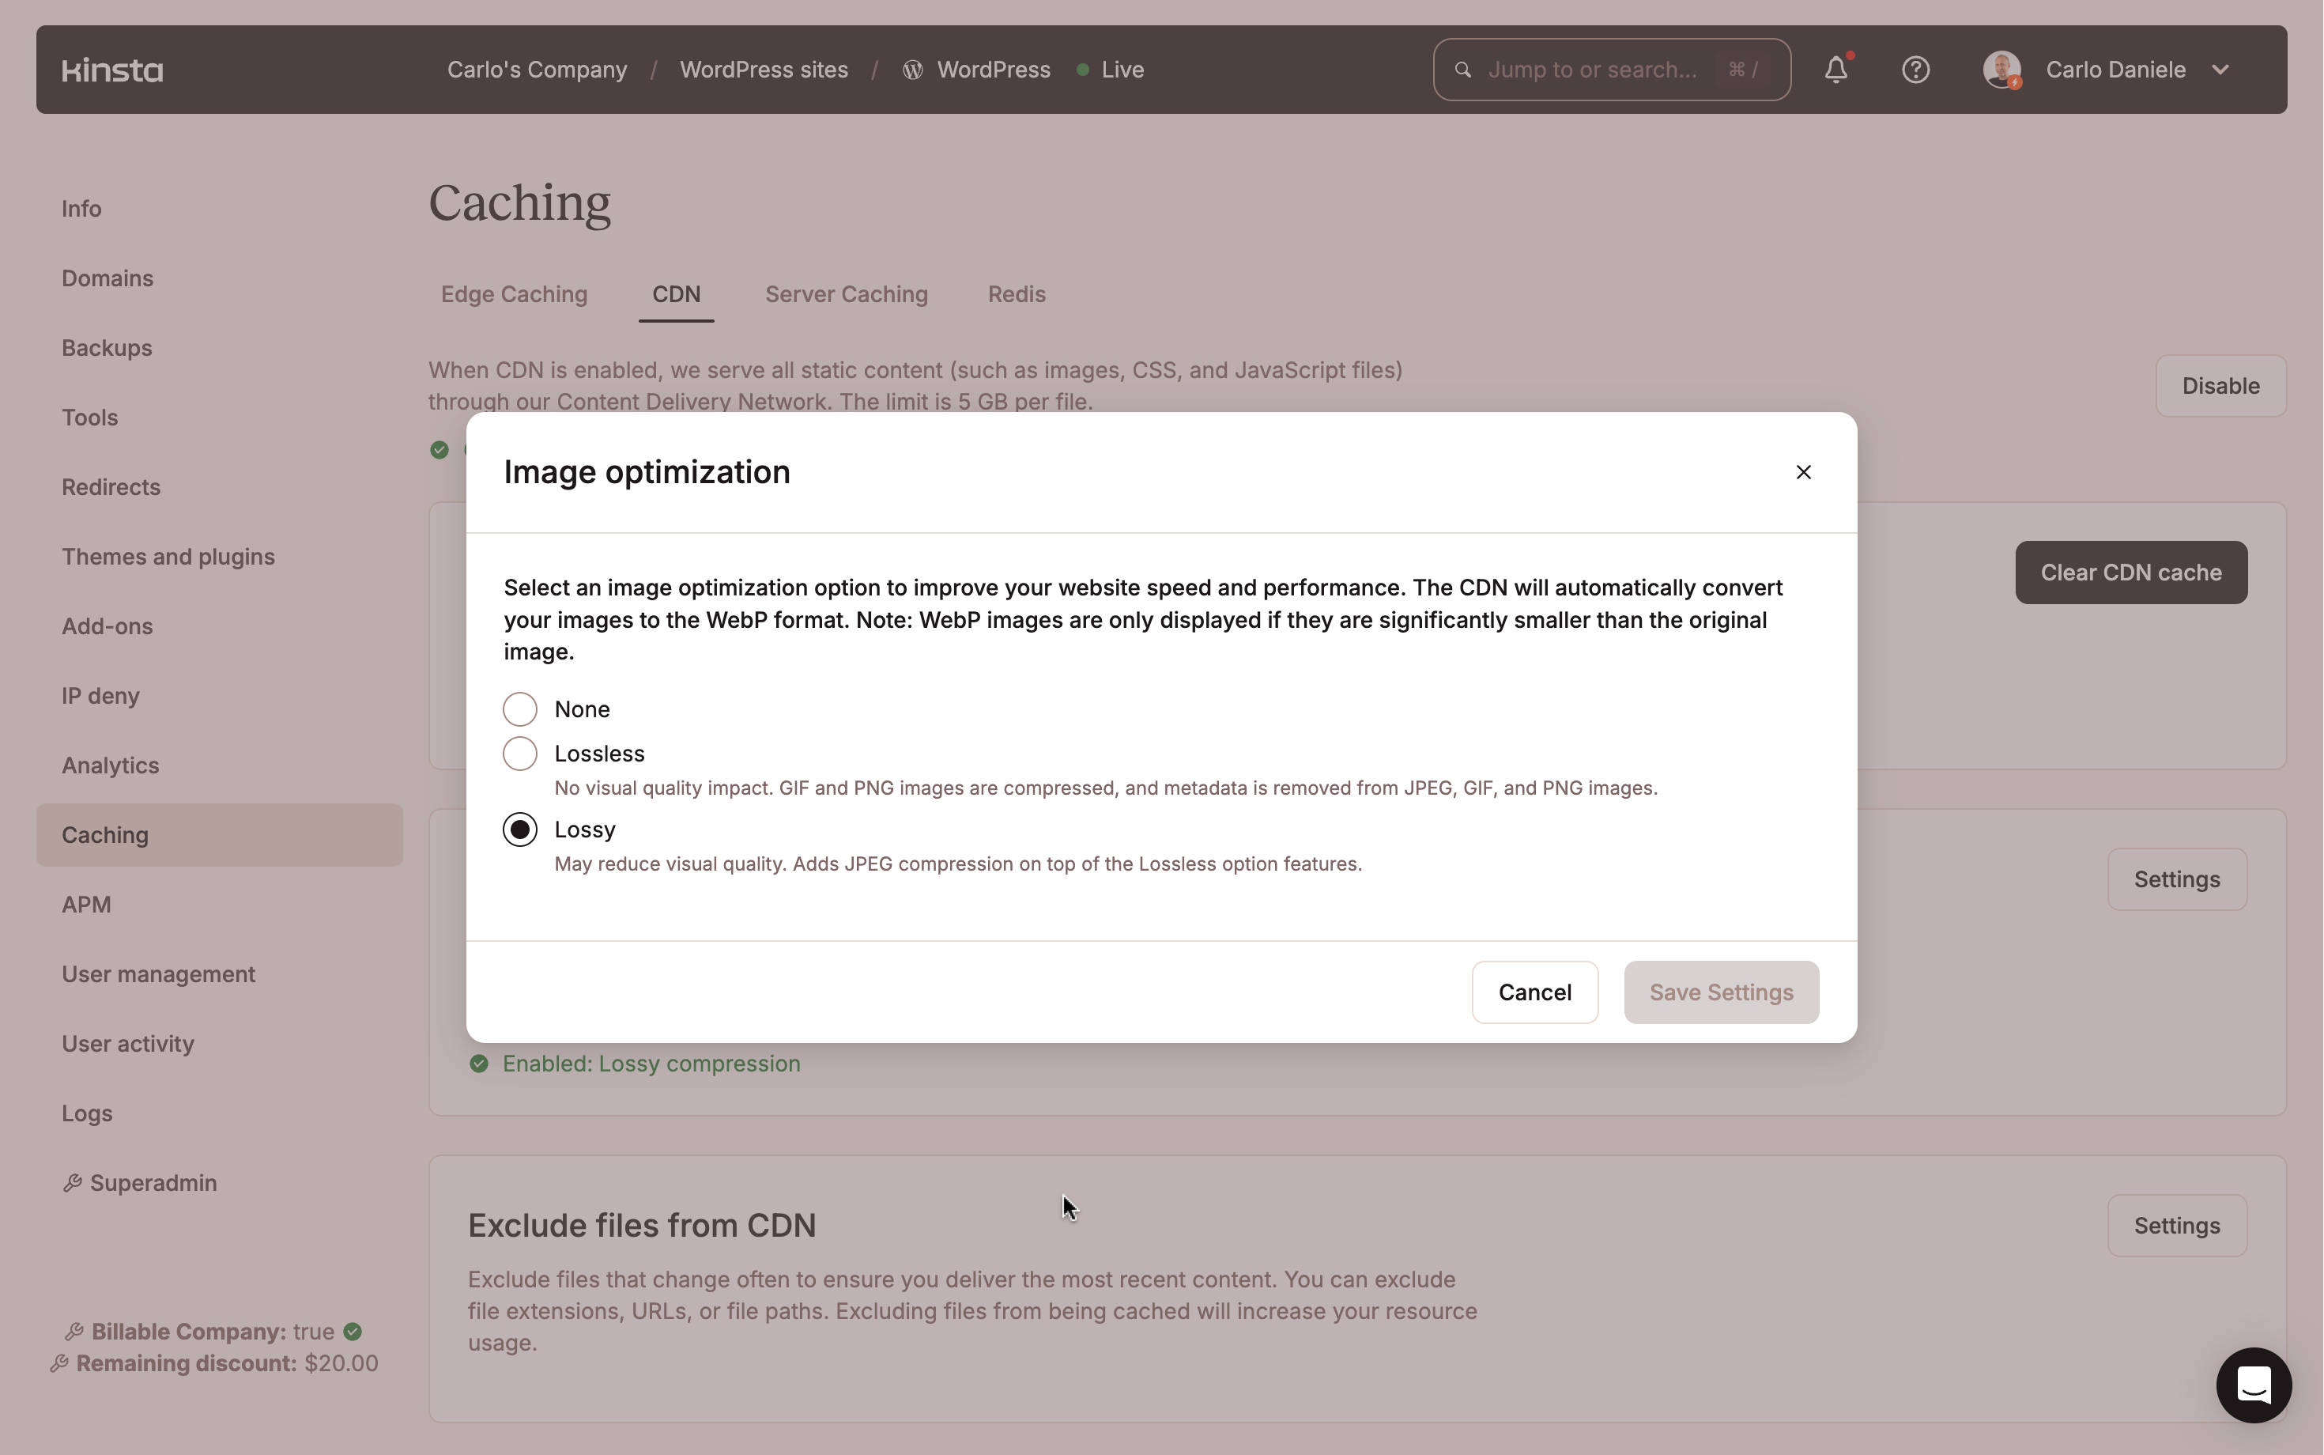Open the chat support bubble
Viewport: 2324px width, 1455px height.
[x=2253, y=1385]
